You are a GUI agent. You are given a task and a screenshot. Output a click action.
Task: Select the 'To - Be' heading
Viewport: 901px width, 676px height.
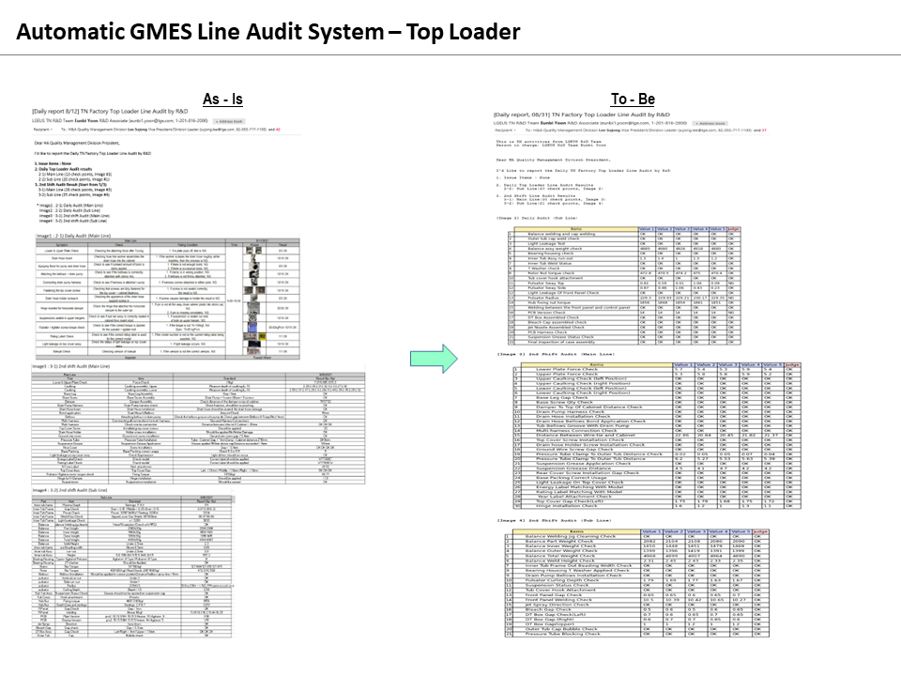(x=631, y=98)
